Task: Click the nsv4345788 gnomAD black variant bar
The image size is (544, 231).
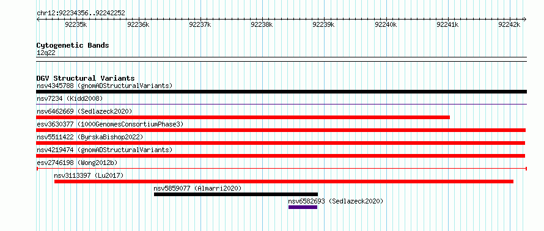Action: tap(281, 92)
